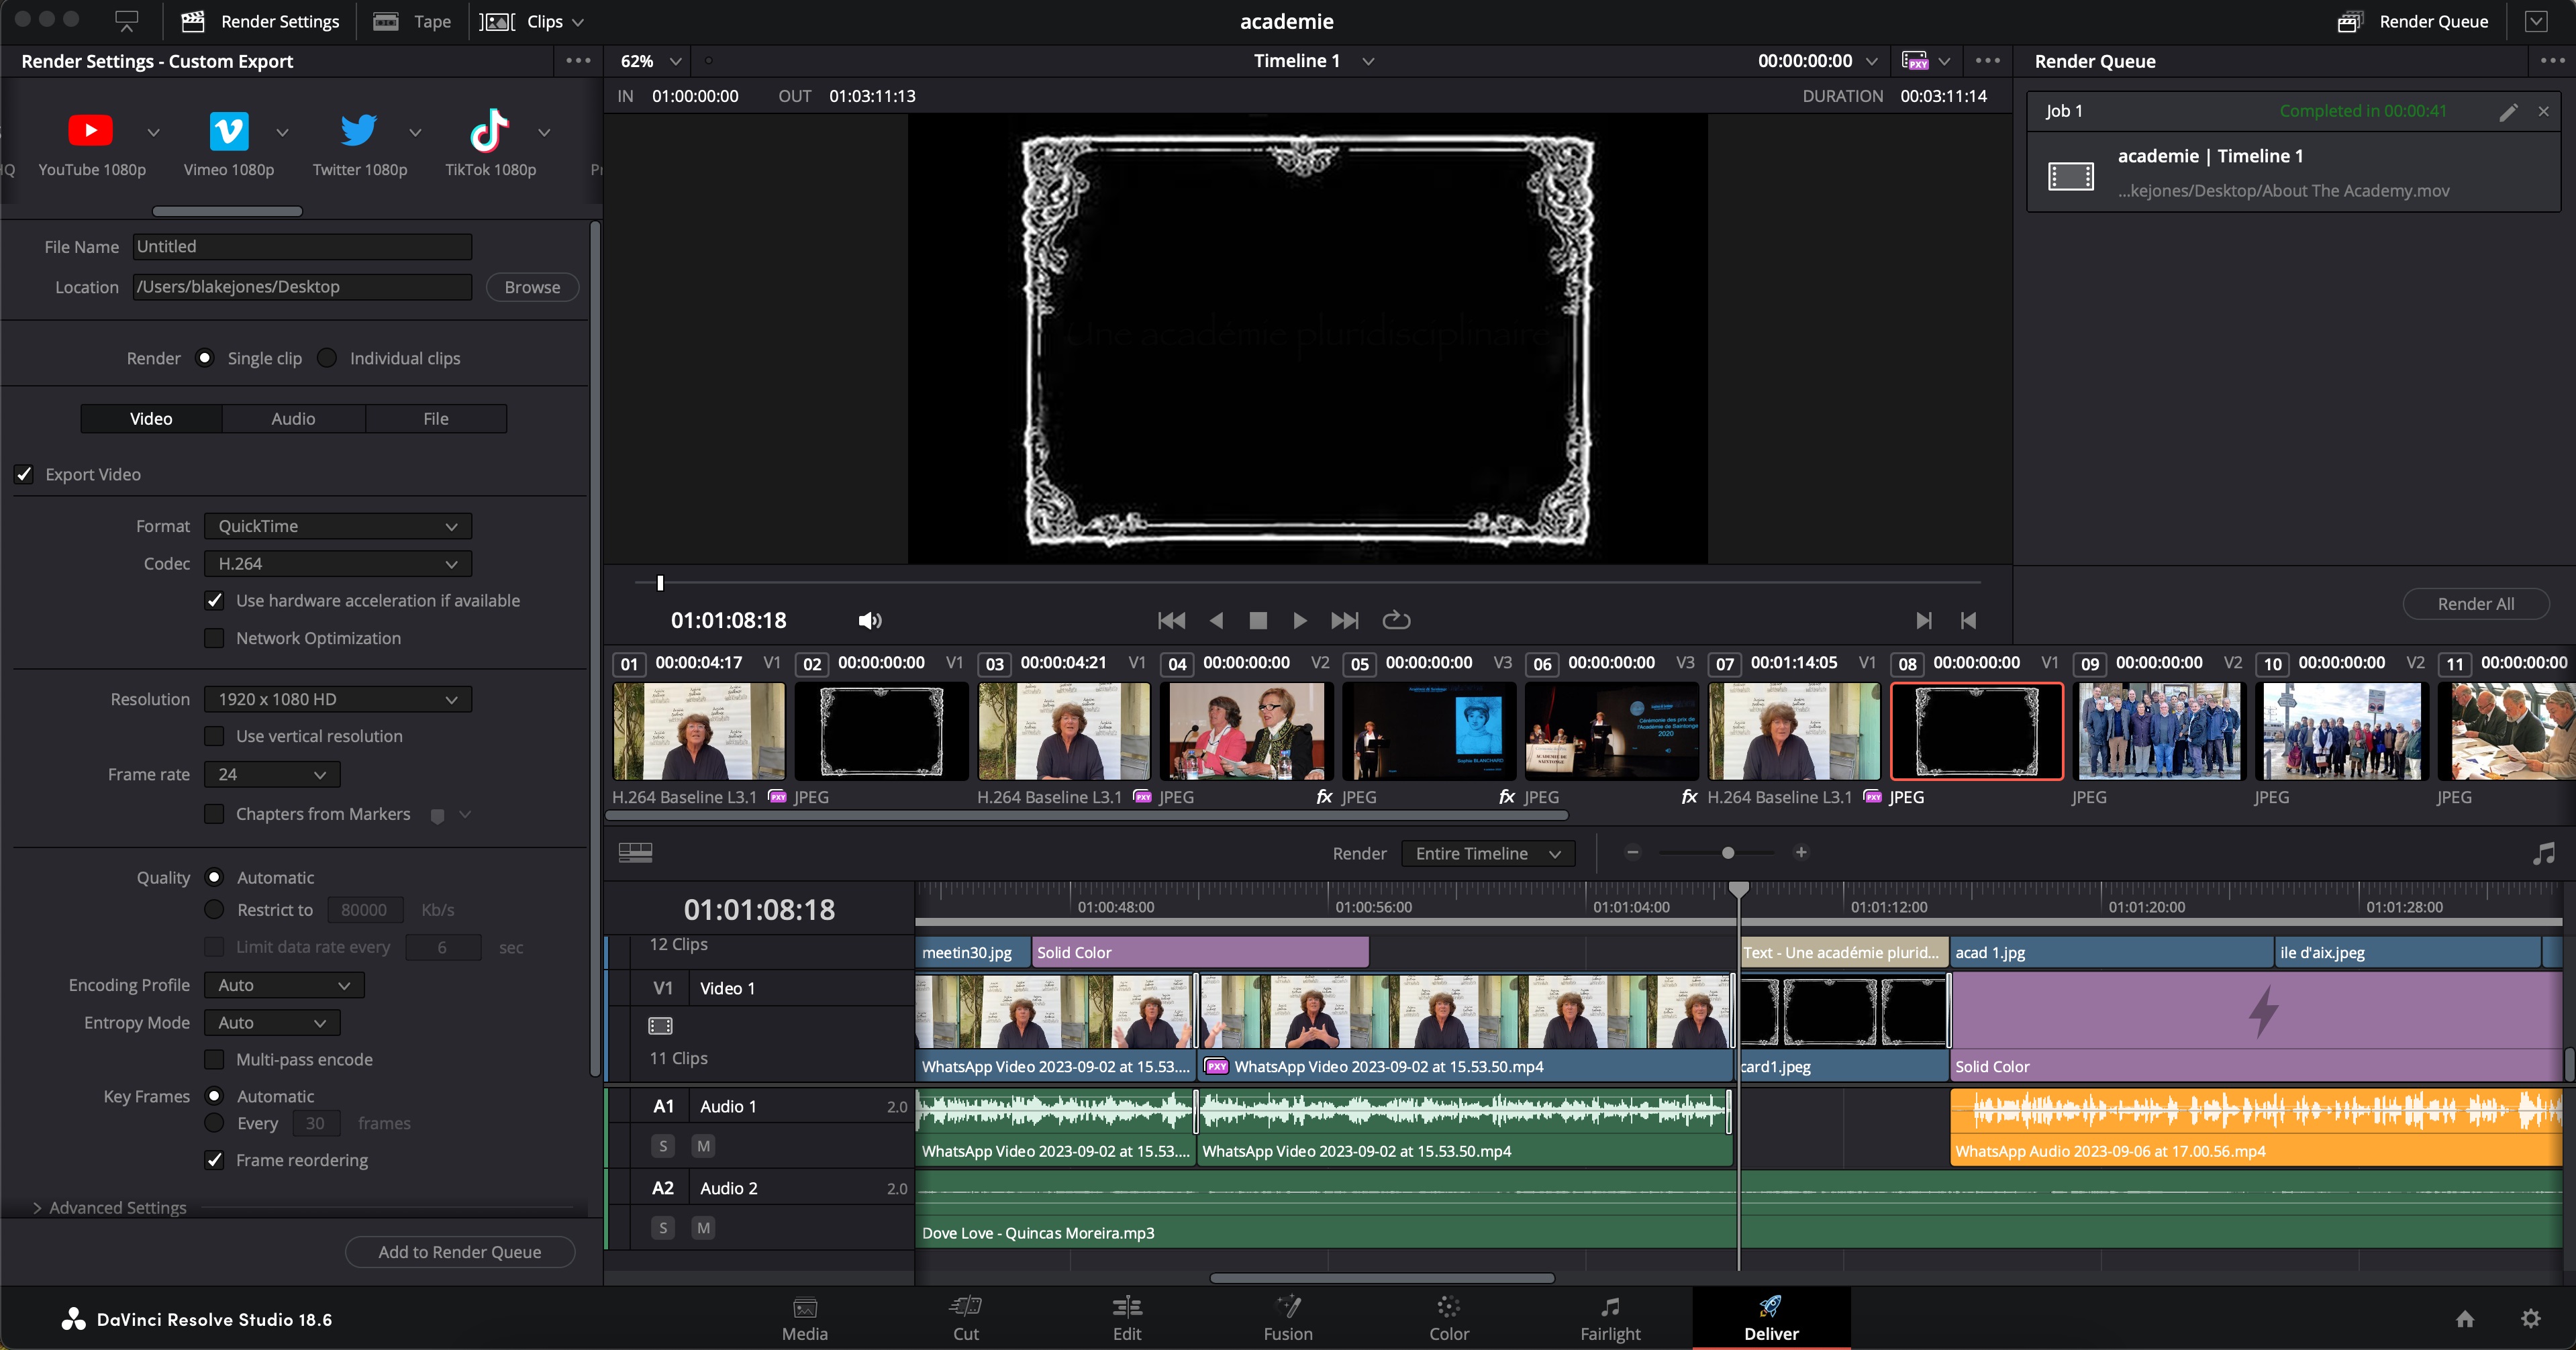Switch to the Audio settings tab

[293, 419]
